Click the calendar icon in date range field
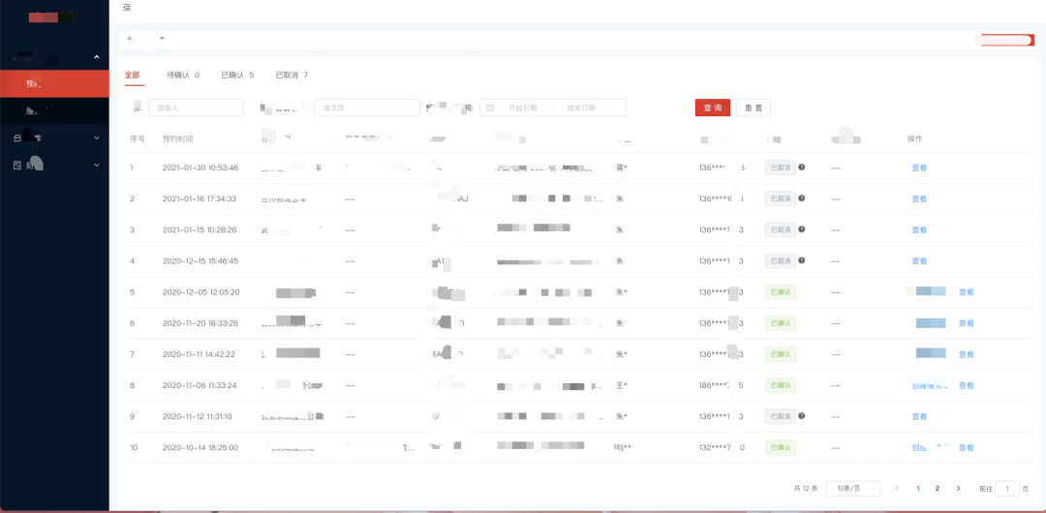The width and height of the screenshot is (1046, 513). pos(490,107)
